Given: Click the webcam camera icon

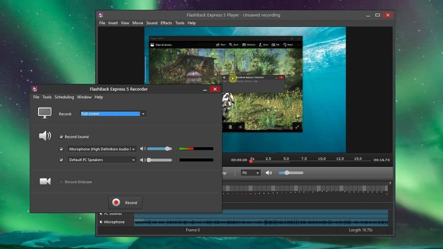Looking at the screenshot, I should coord(45,181).
